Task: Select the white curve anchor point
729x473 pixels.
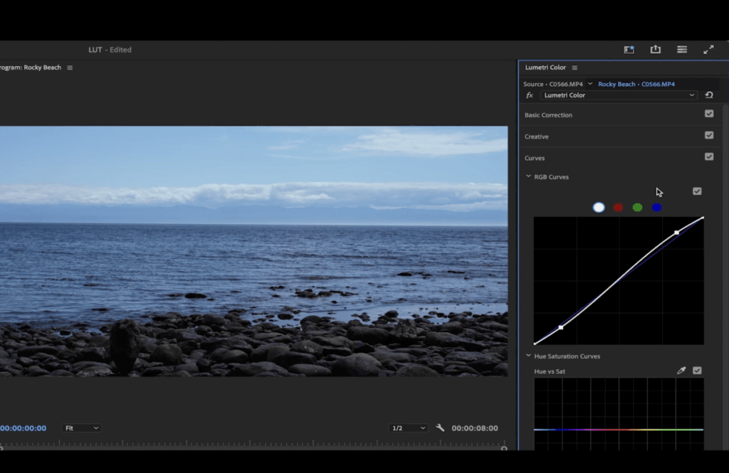Action: (675, 233)
